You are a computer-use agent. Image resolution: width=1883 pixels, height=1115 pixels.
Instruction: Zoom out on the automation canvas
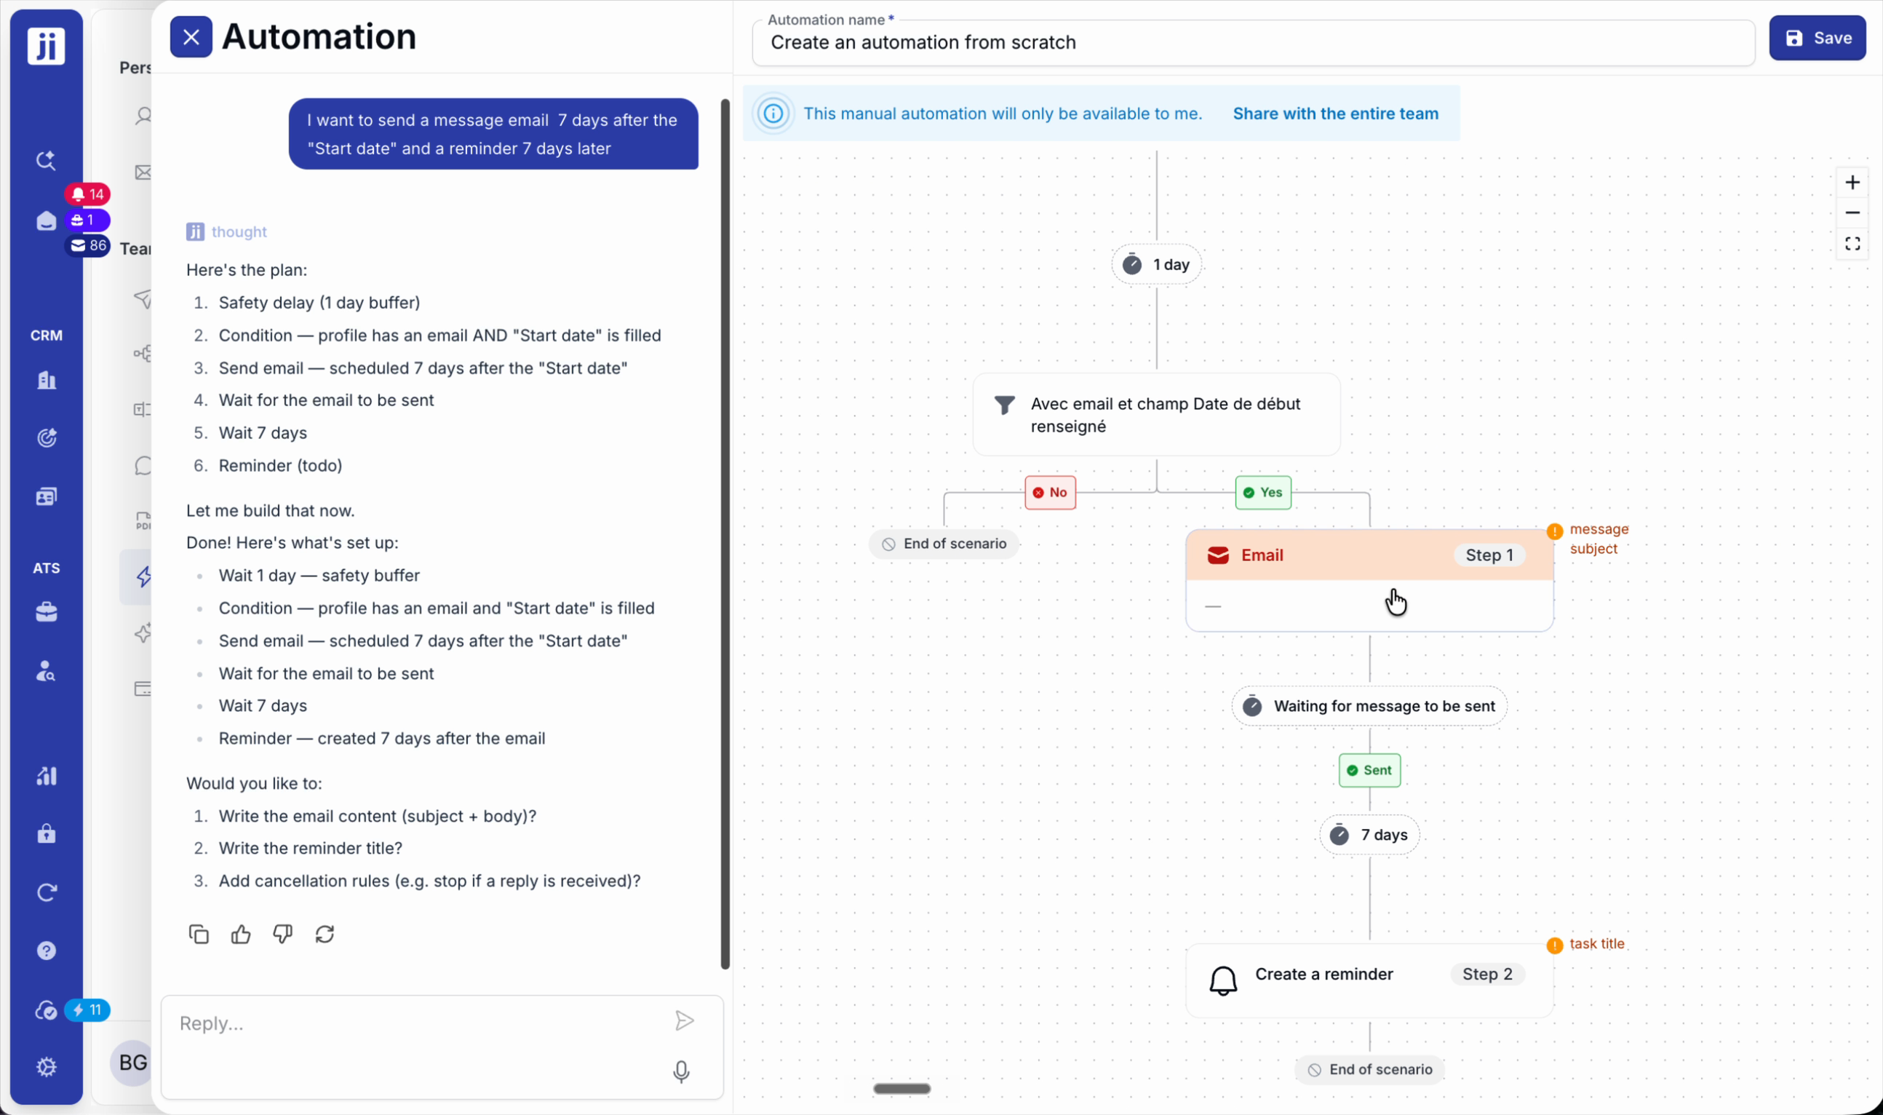pyautogui.click(x=1852, y=213)
